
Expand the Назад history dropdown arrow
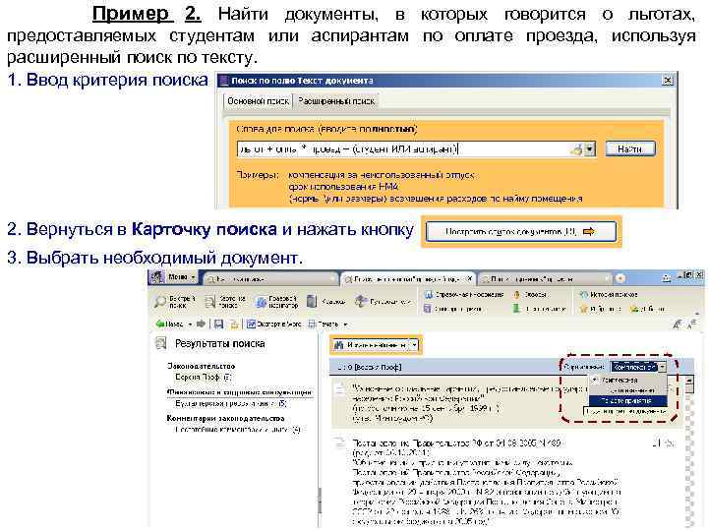click(x=190, y=324)
